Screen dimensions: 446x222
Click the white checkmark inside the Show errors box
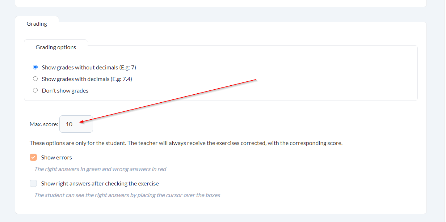[x=33, y=157]
